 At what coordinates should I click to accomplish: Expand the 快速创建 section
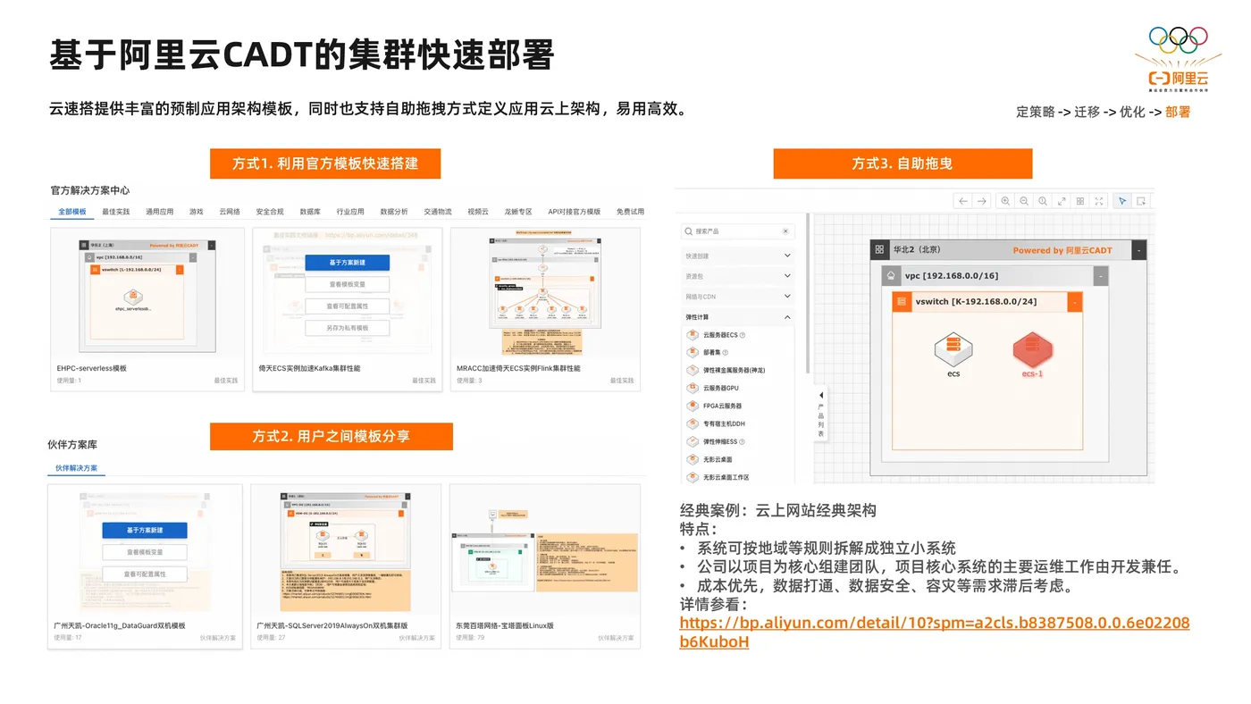[738, 256]
